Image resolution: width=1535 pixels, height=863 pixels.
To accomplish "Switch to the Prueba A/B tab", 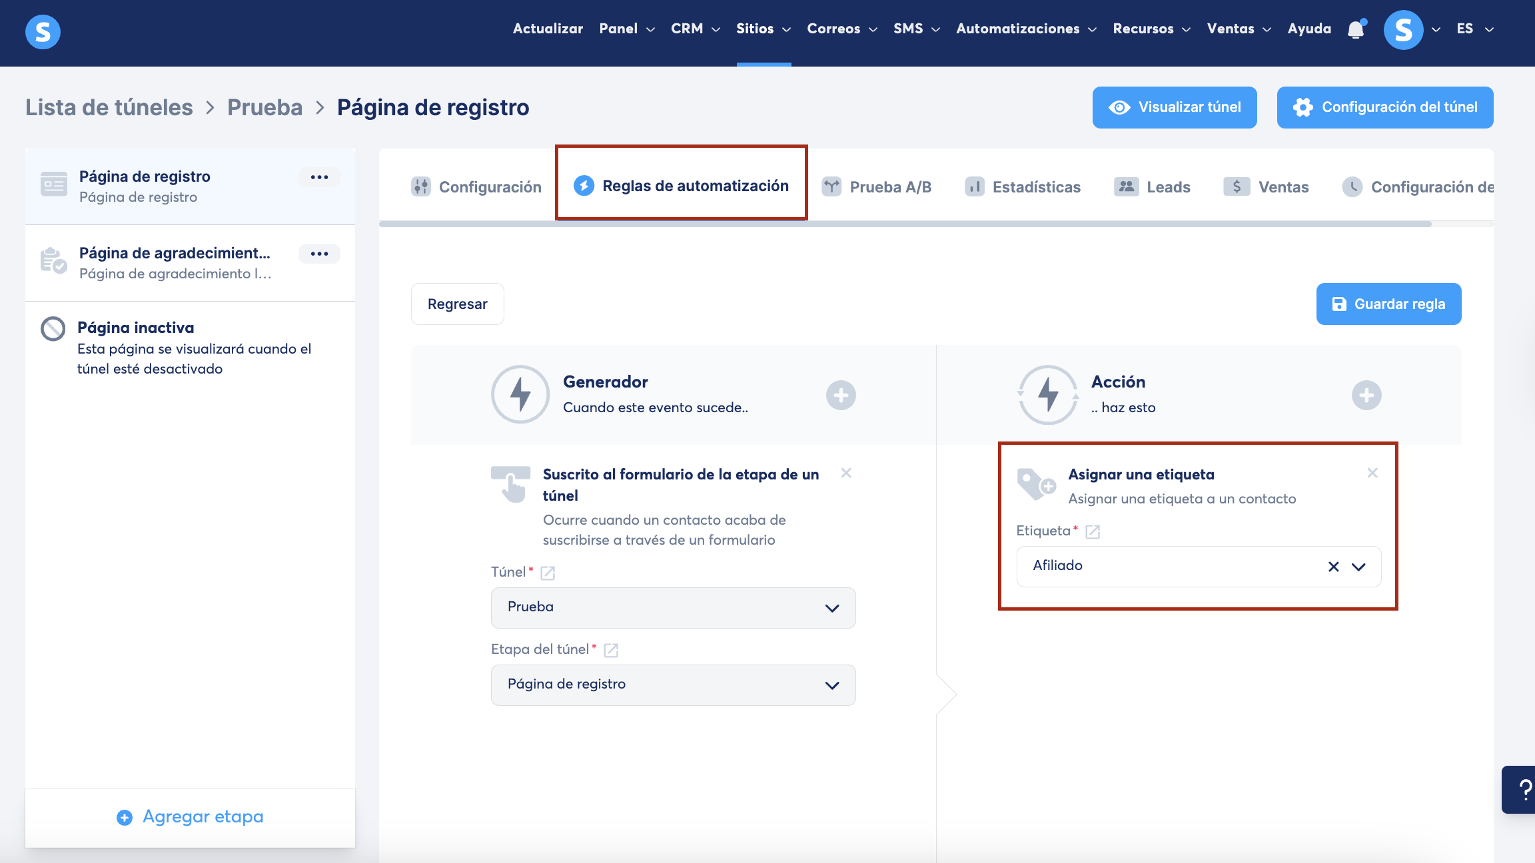I will 877,187.
